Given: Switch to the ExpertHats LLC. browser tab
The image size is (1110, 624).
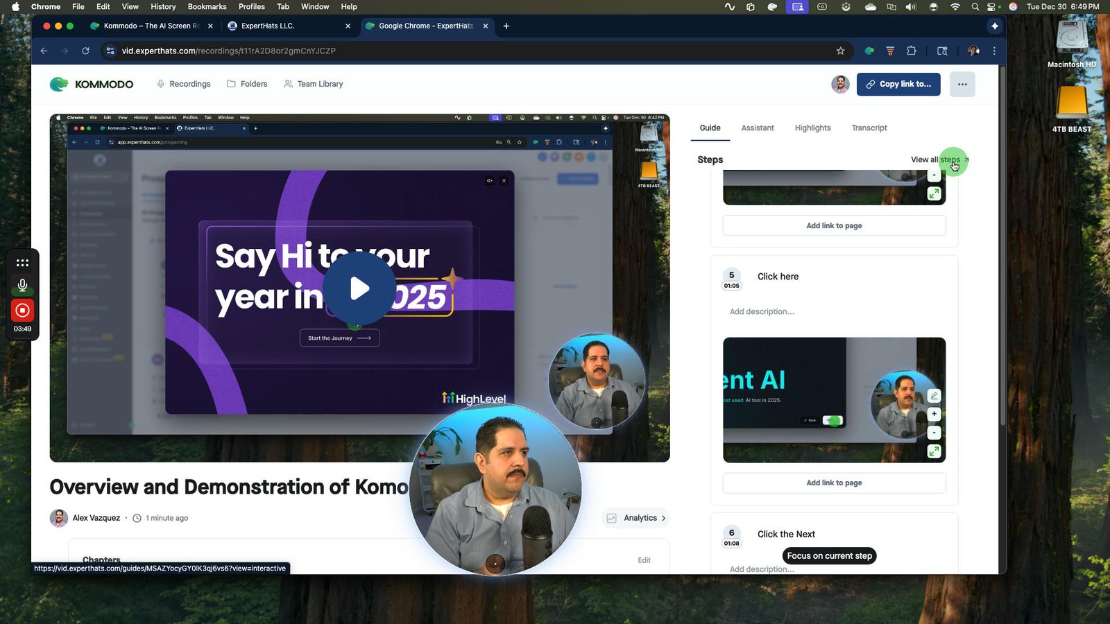Looking at the screenshot, I should 290,26.
